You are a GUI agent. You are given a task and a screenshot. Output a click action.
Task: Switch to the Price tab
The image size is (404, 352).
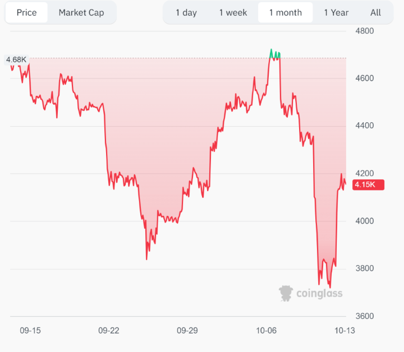(26, 12)
